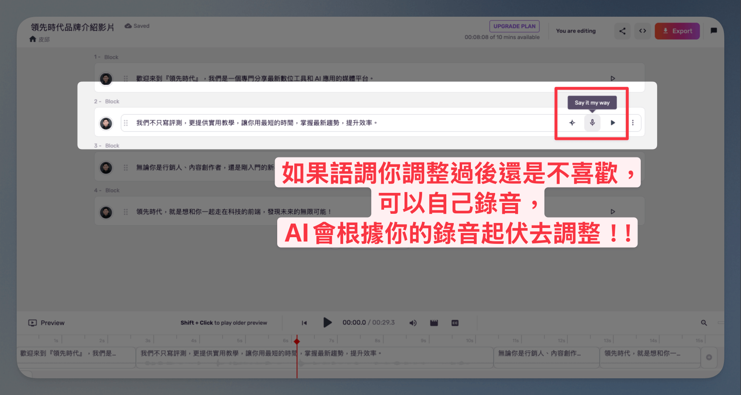The image size is (741, 395).
Task: Click the Say it my way microphone icon
Action: tap(592, 123)
